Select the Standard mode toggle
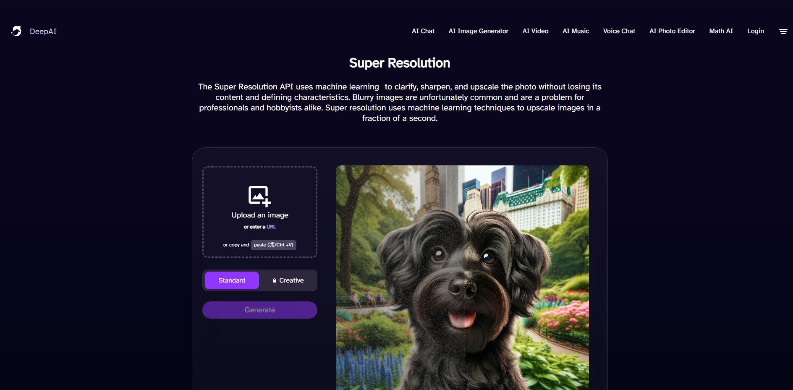 pos(232,280)
